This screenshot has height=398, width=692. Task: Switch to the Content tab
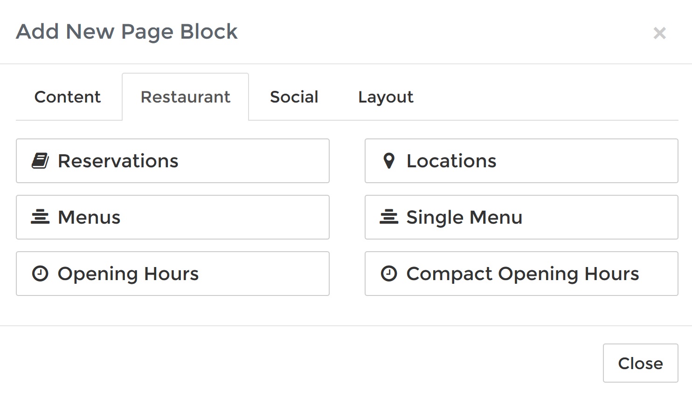67,97
